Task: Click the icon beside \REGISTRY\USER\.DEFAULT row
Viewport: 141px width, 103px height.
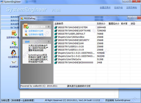Action: pyautogui.click(x=56, y=34)
